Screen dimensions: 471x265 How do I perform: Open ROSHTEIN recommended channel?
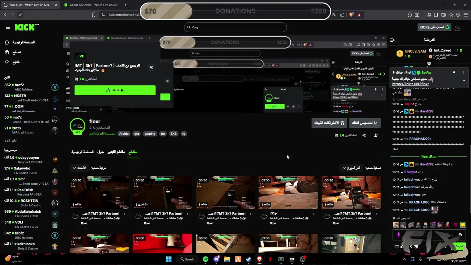pos(31,203)
